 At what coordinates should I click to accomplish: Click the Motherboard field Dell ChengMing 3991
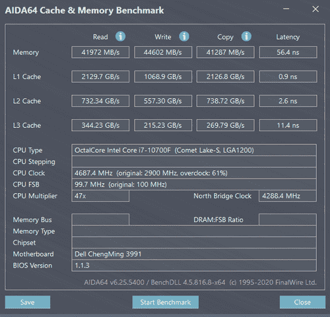tap(194, 254)
